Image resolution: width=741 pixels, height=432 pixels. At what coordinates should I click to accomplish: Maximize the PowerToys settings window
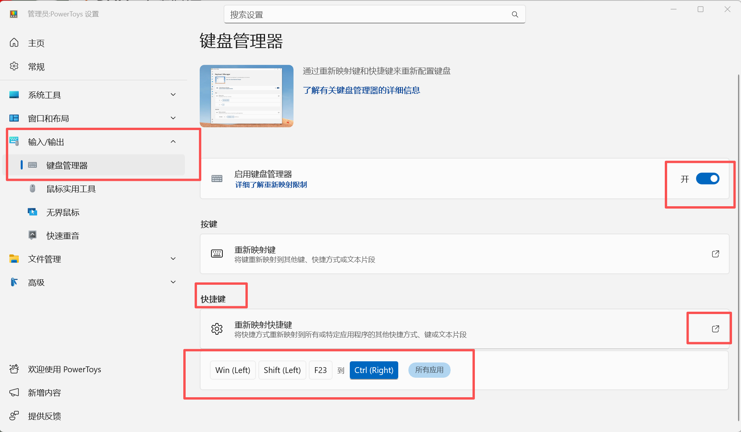(700, 9)
